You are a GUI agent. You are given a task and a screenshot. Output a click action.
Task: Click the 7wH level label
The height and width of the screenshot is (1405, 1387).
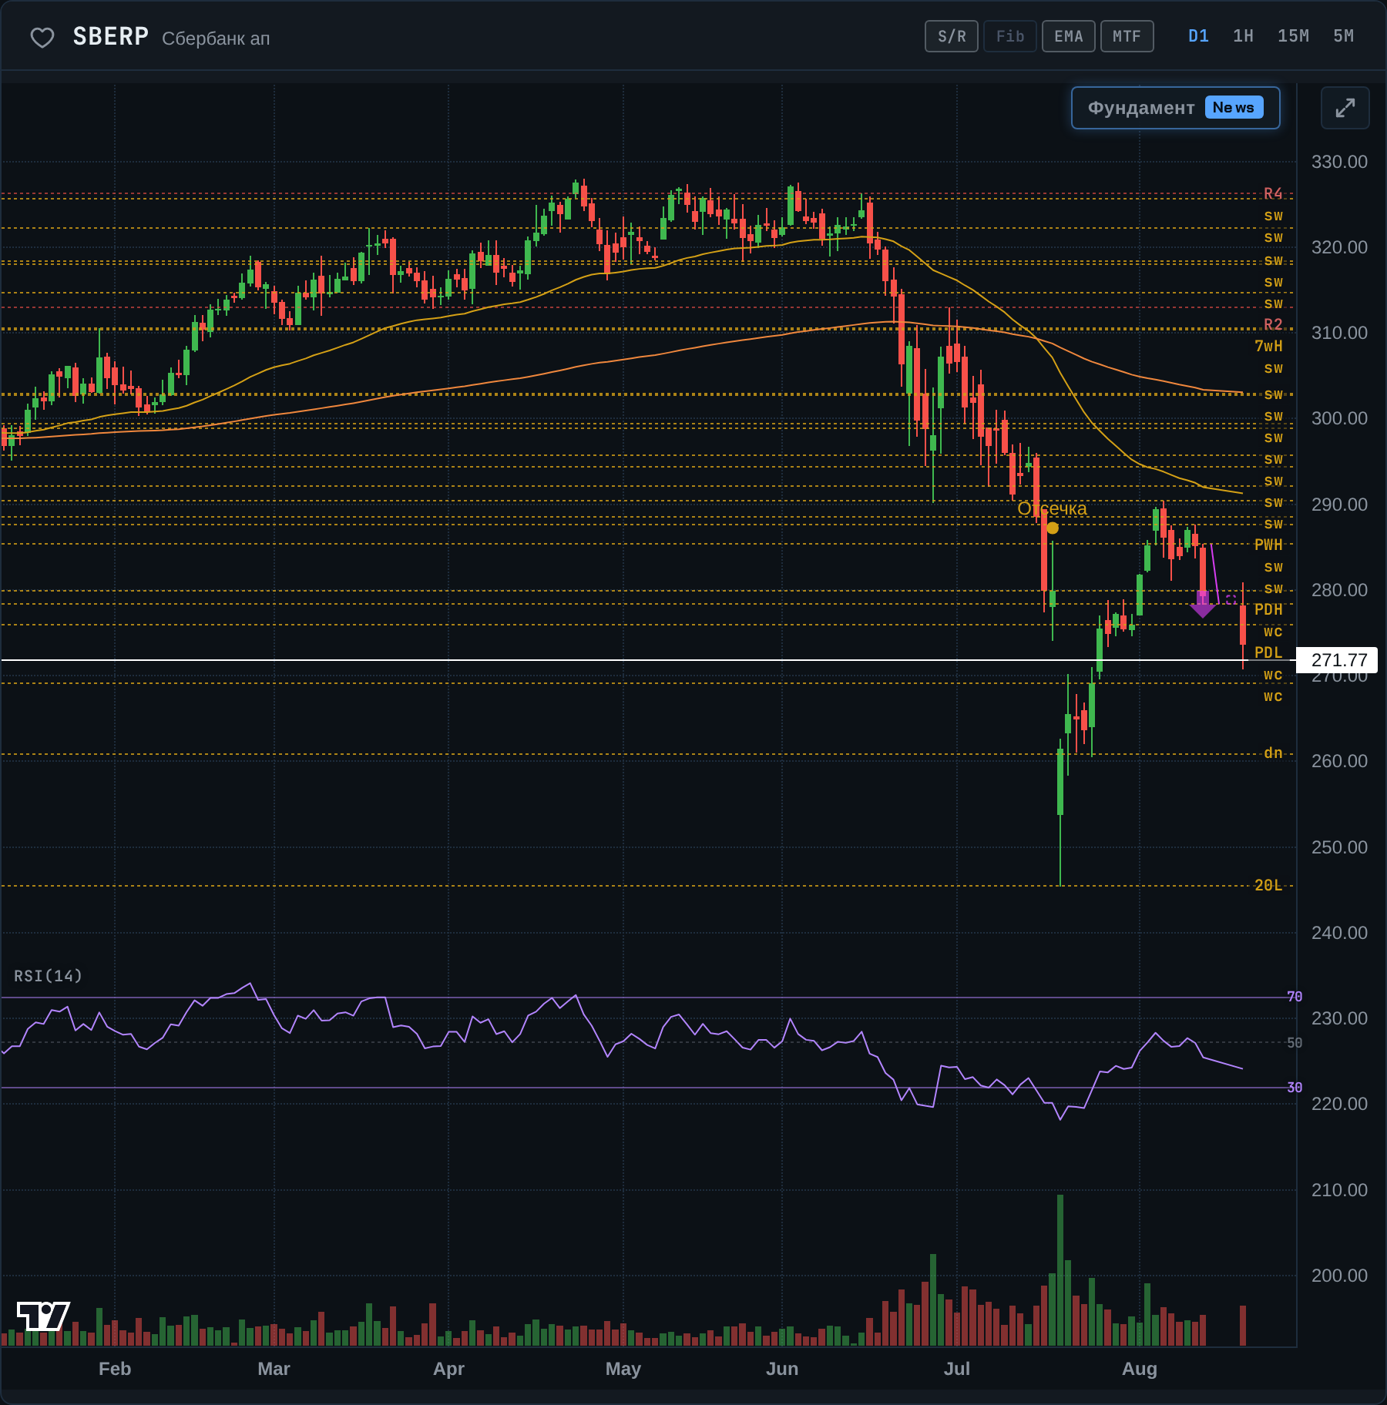click(x=1268, y=346)
